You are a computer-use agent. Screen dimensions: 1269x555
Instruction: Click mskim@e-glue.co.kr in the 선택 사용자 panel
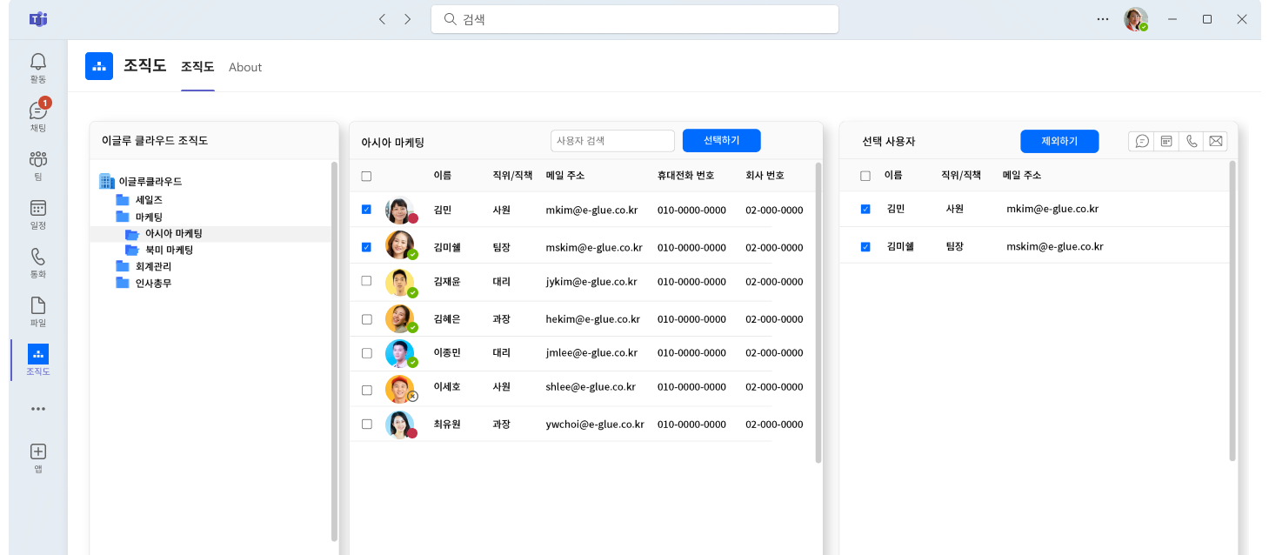[x=1055, y=246]
